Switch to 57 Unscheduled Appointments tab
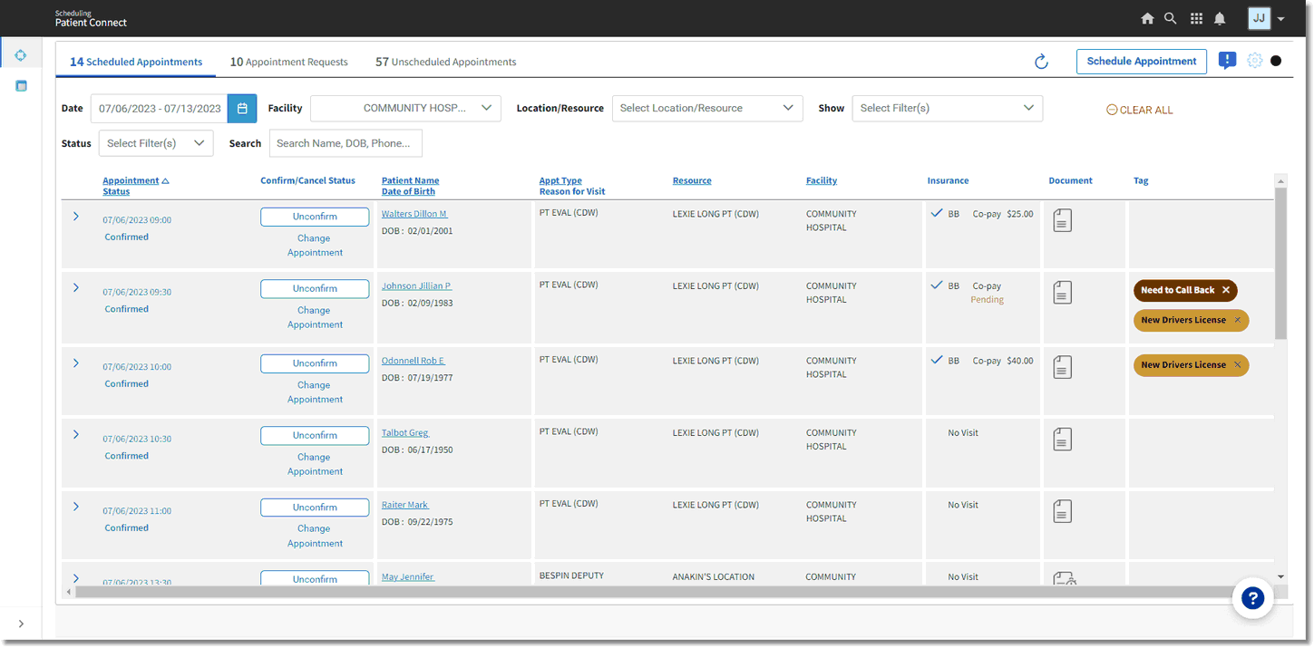Viewport: 1314px width, 648px height. click(x=445, y=62)
